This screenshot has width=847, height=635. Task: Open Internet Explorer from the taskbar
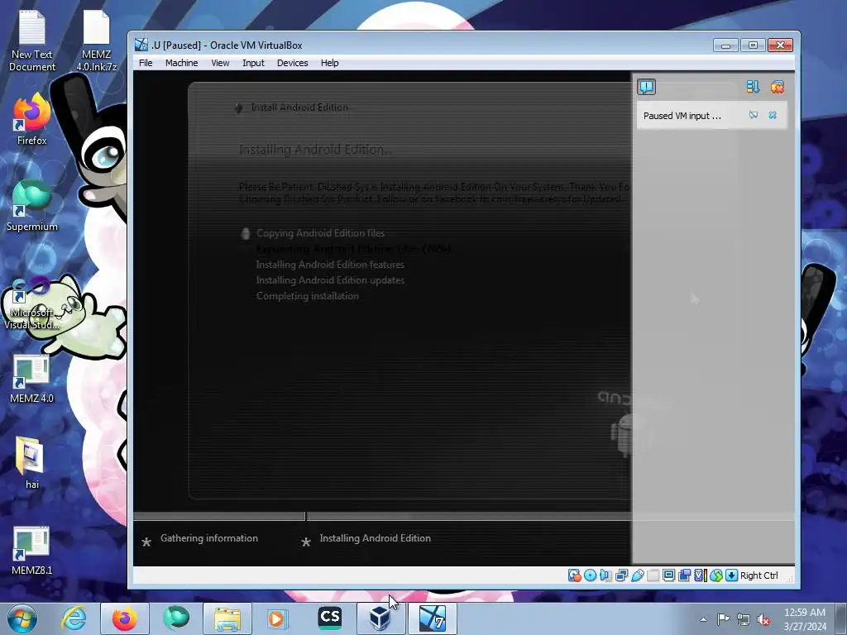click(x=74, y=618)
